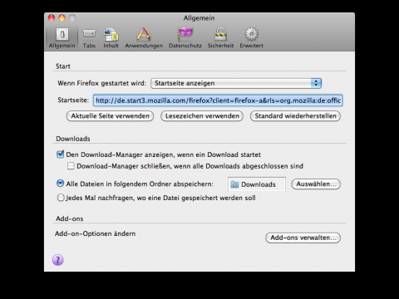Screen dimensions: 399x299
Task: Check Download-Manager schließen checkbox
Action: coord(71,166)
